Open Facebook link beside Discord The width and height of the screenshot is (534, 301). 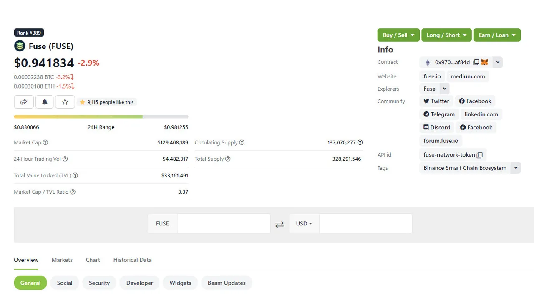pos(476,127)
